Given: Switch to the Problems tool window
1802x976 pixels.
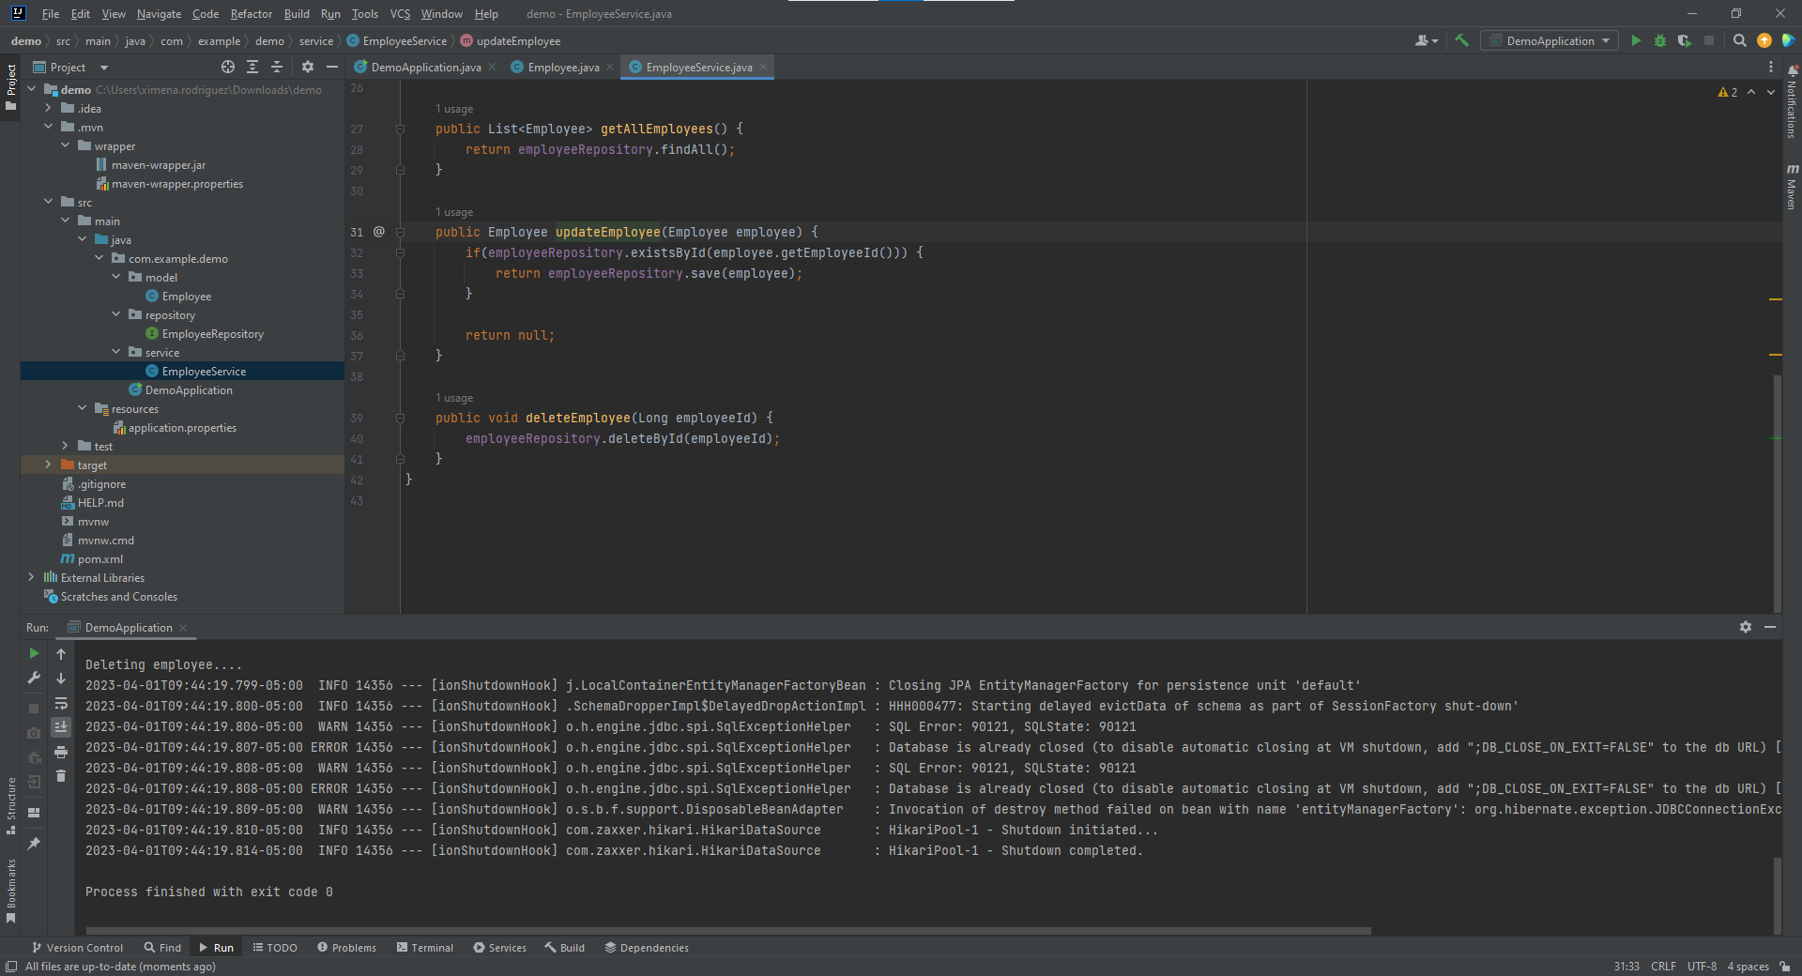Looking at the screenshot, I should [346, 948].
